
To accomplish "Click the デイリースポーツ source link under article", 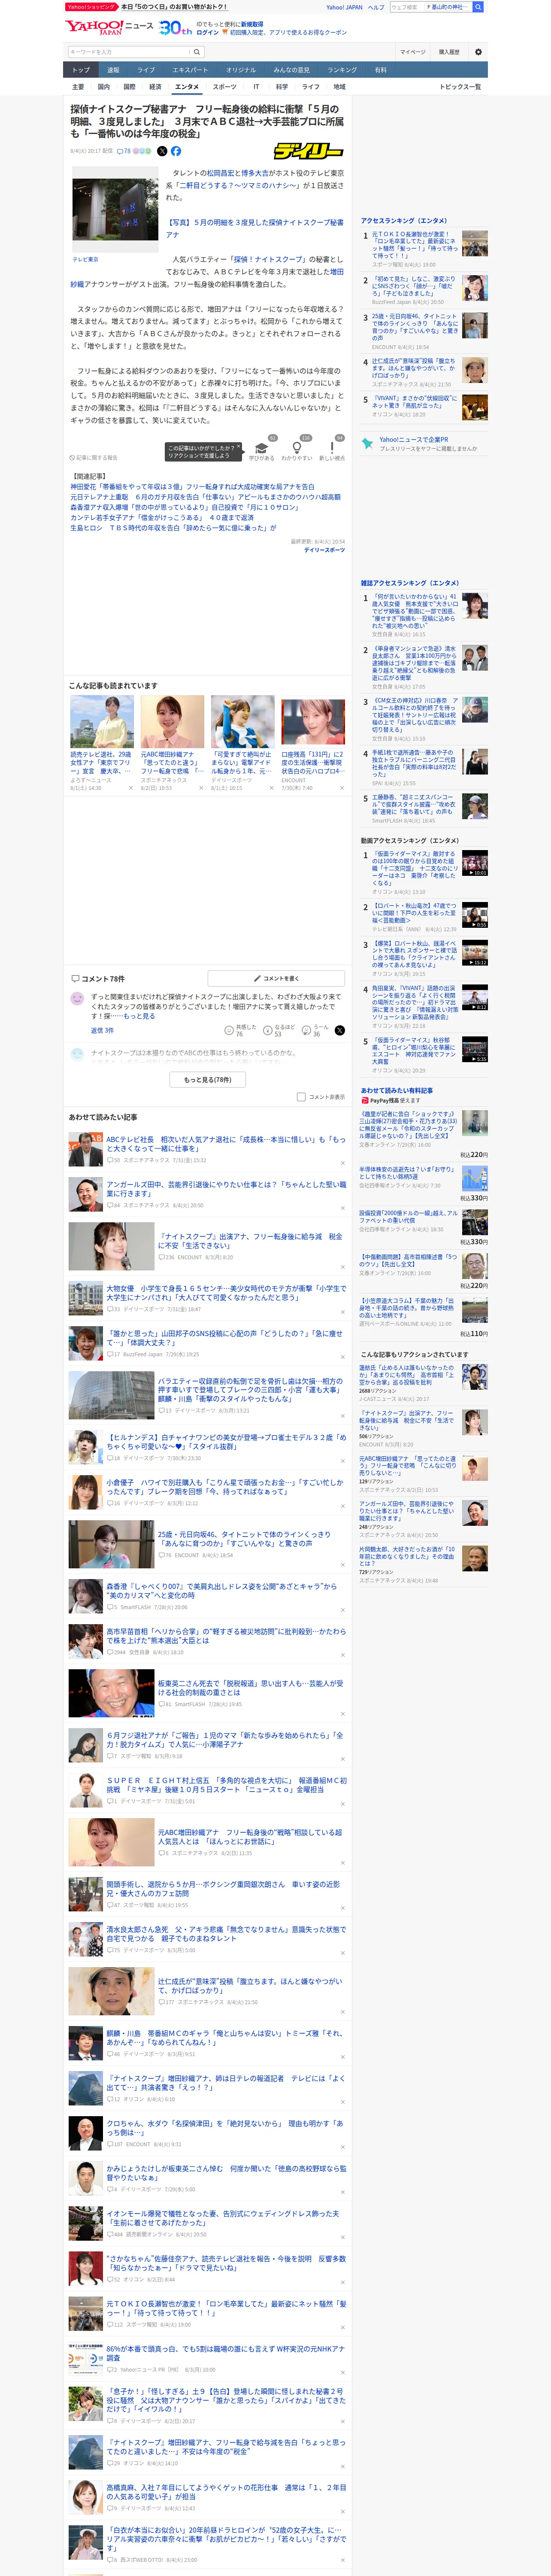I will point(324,550).
